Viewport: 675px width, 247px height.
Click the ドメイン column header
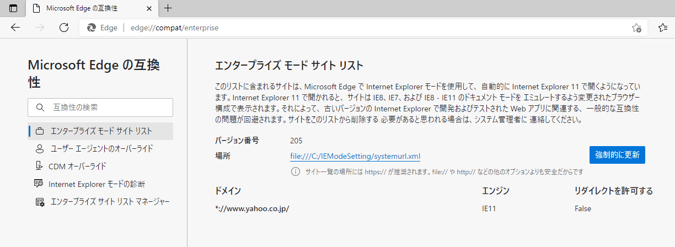pos(228,191)
